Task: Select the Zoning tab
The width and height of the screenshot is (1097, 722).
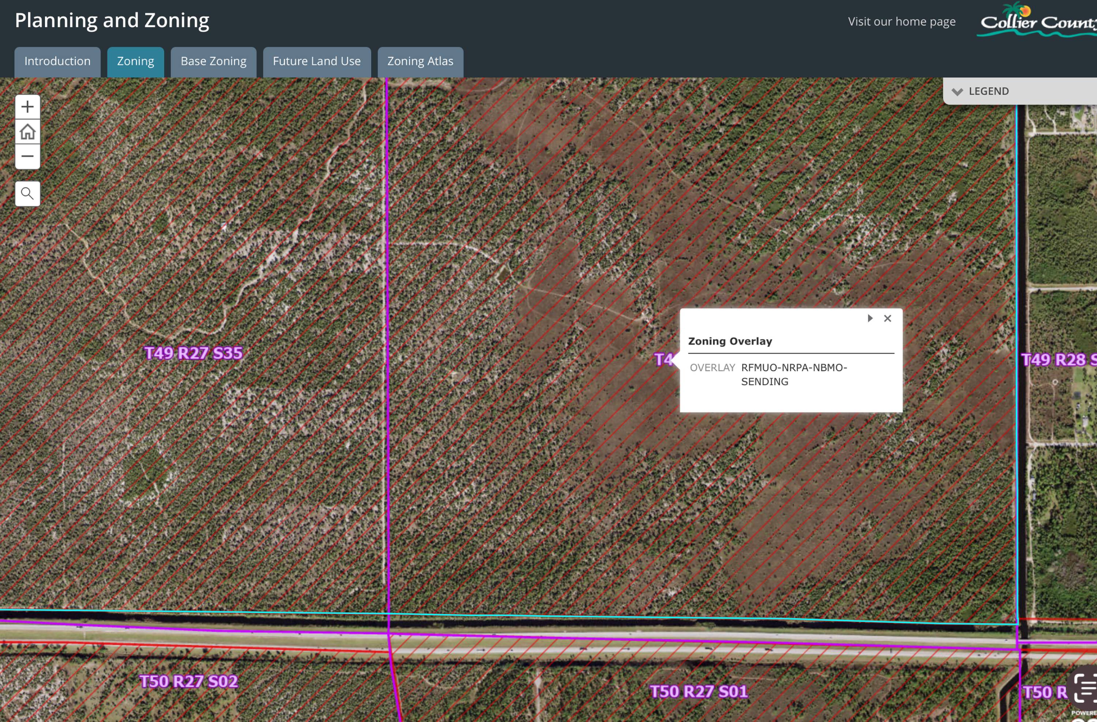Action: pos(136,61)
